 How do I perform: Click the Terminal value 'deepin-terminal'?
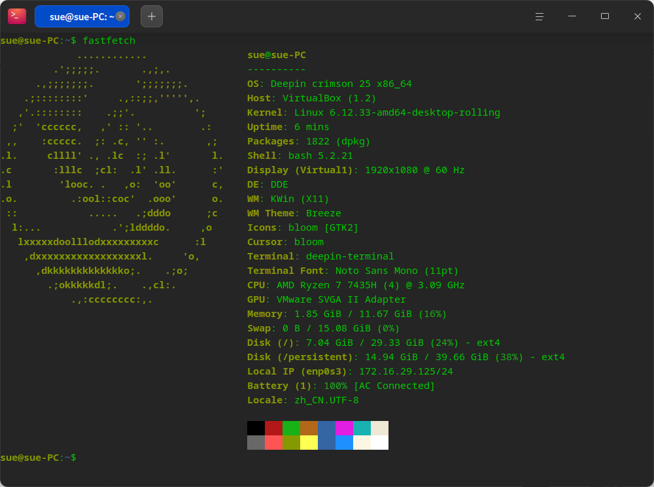pyautogui.click(x=349, y=256)
